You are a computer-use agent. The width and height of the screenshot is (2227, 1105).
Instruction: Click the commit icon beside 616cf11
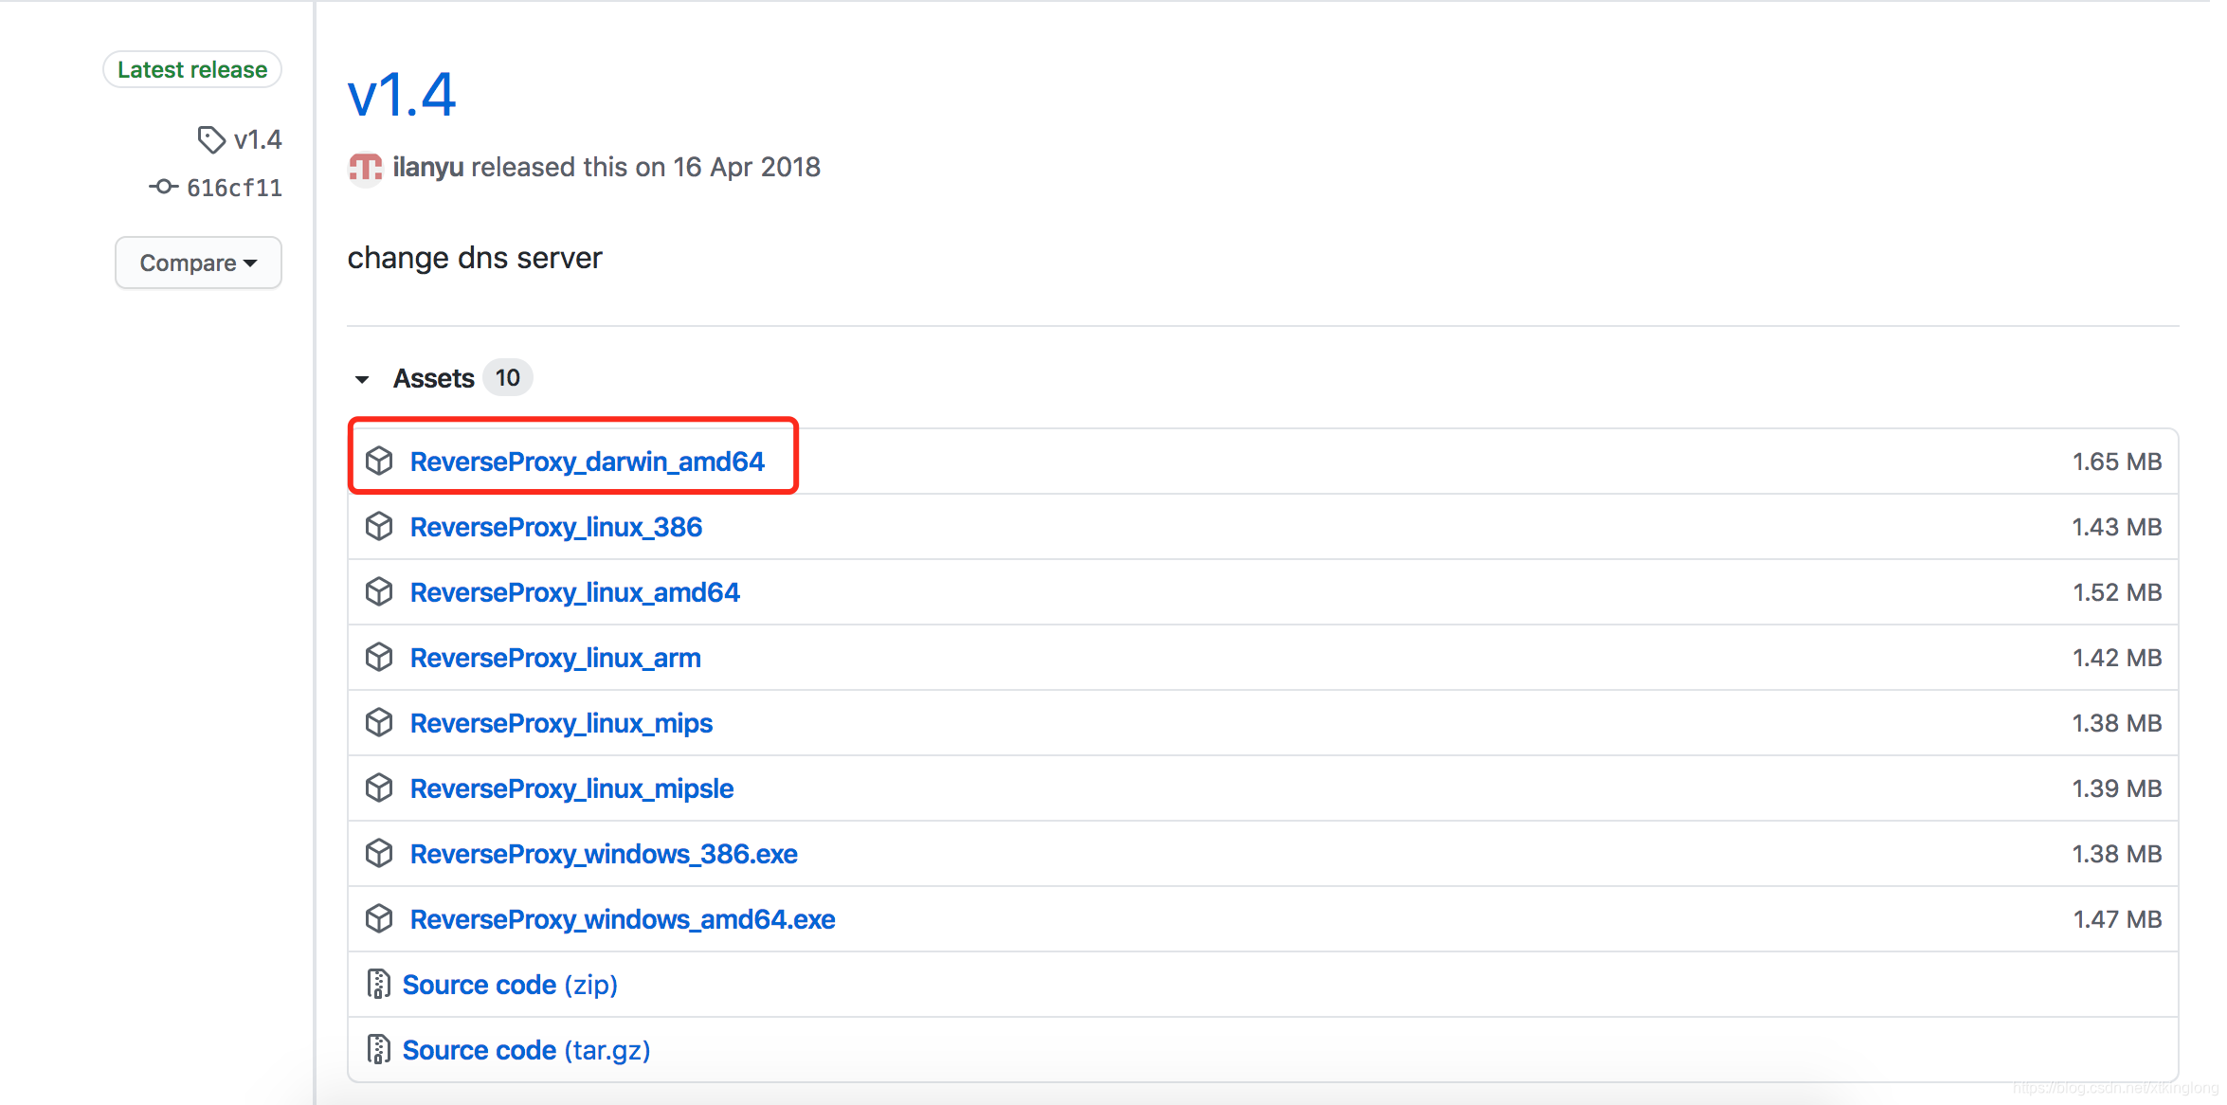click(163, 187)
